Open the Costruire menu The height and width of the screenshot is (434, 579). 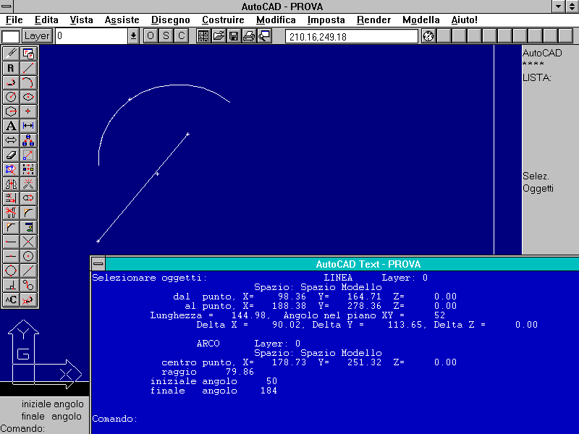point(223,20)
